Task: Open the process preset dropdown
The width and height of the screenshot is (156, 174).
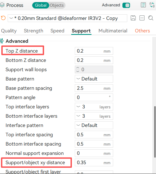Action: click(67, 18)
